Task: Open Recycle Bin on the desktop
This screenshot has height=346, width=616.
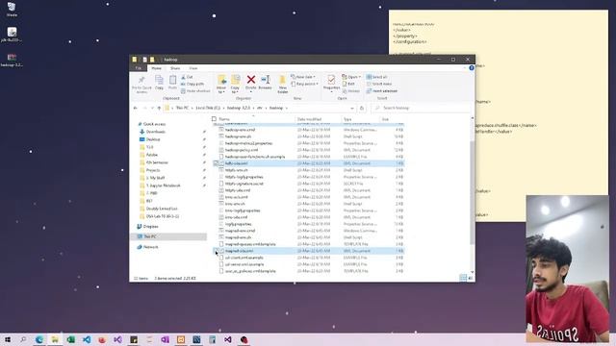Action: click(x=12, y=10)
